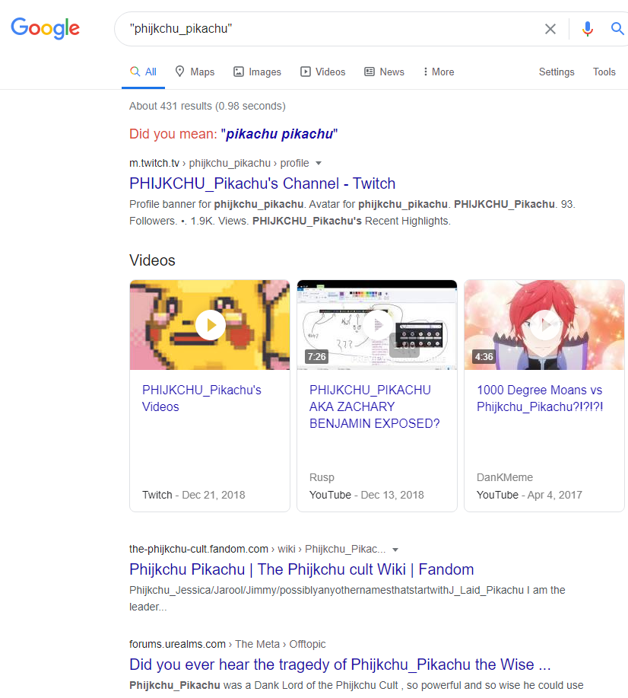
Task: Switch to the Videos tab
Action: click(x=323, y=72)
